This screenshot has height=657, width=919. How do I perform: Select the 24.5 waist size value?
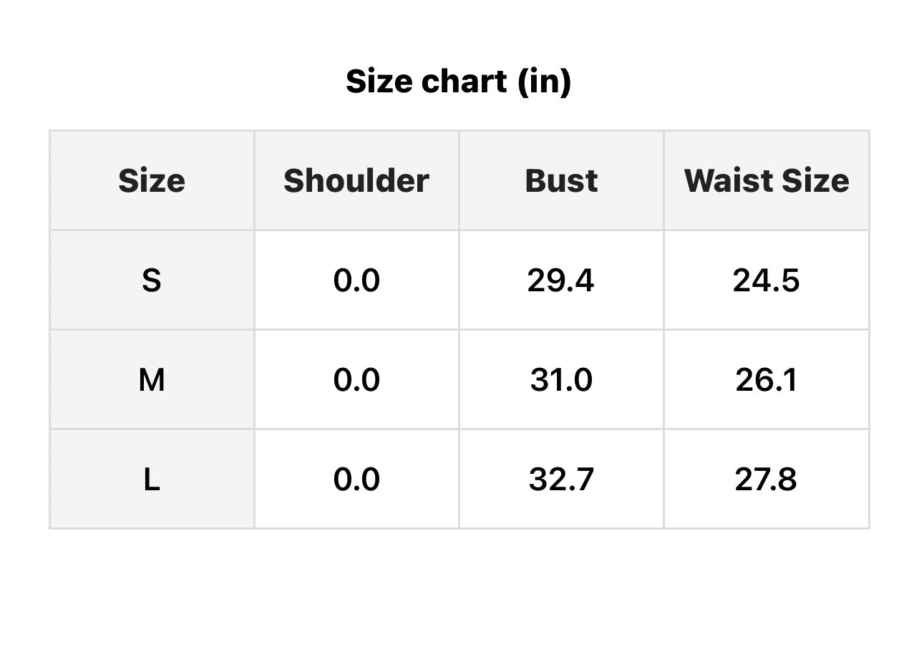[766, 281]
